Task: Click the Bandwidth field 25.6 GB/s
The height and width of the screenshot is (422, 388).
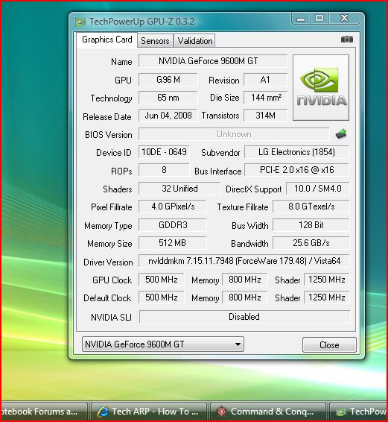Action: click(x=311, y=243)
